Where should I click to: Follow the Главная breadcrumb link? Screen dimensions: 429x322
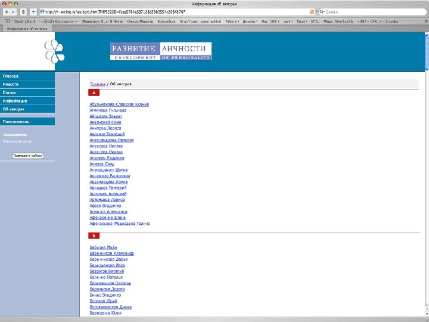tap(98, 84)
